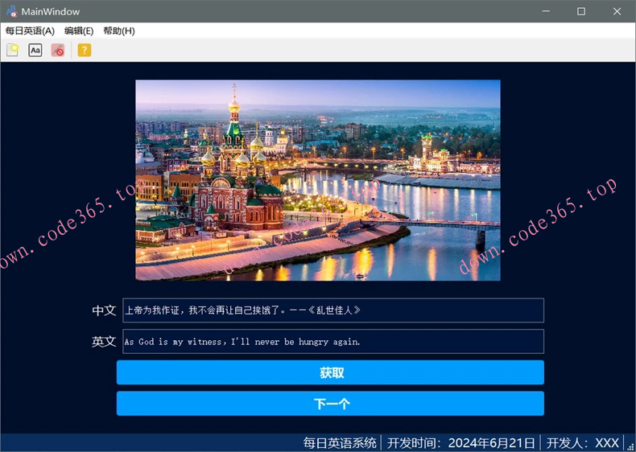Click the red prohibited pen toolbar icon
Image resolution: width=636 pixels, height=452 pixels.
point(58,50)
